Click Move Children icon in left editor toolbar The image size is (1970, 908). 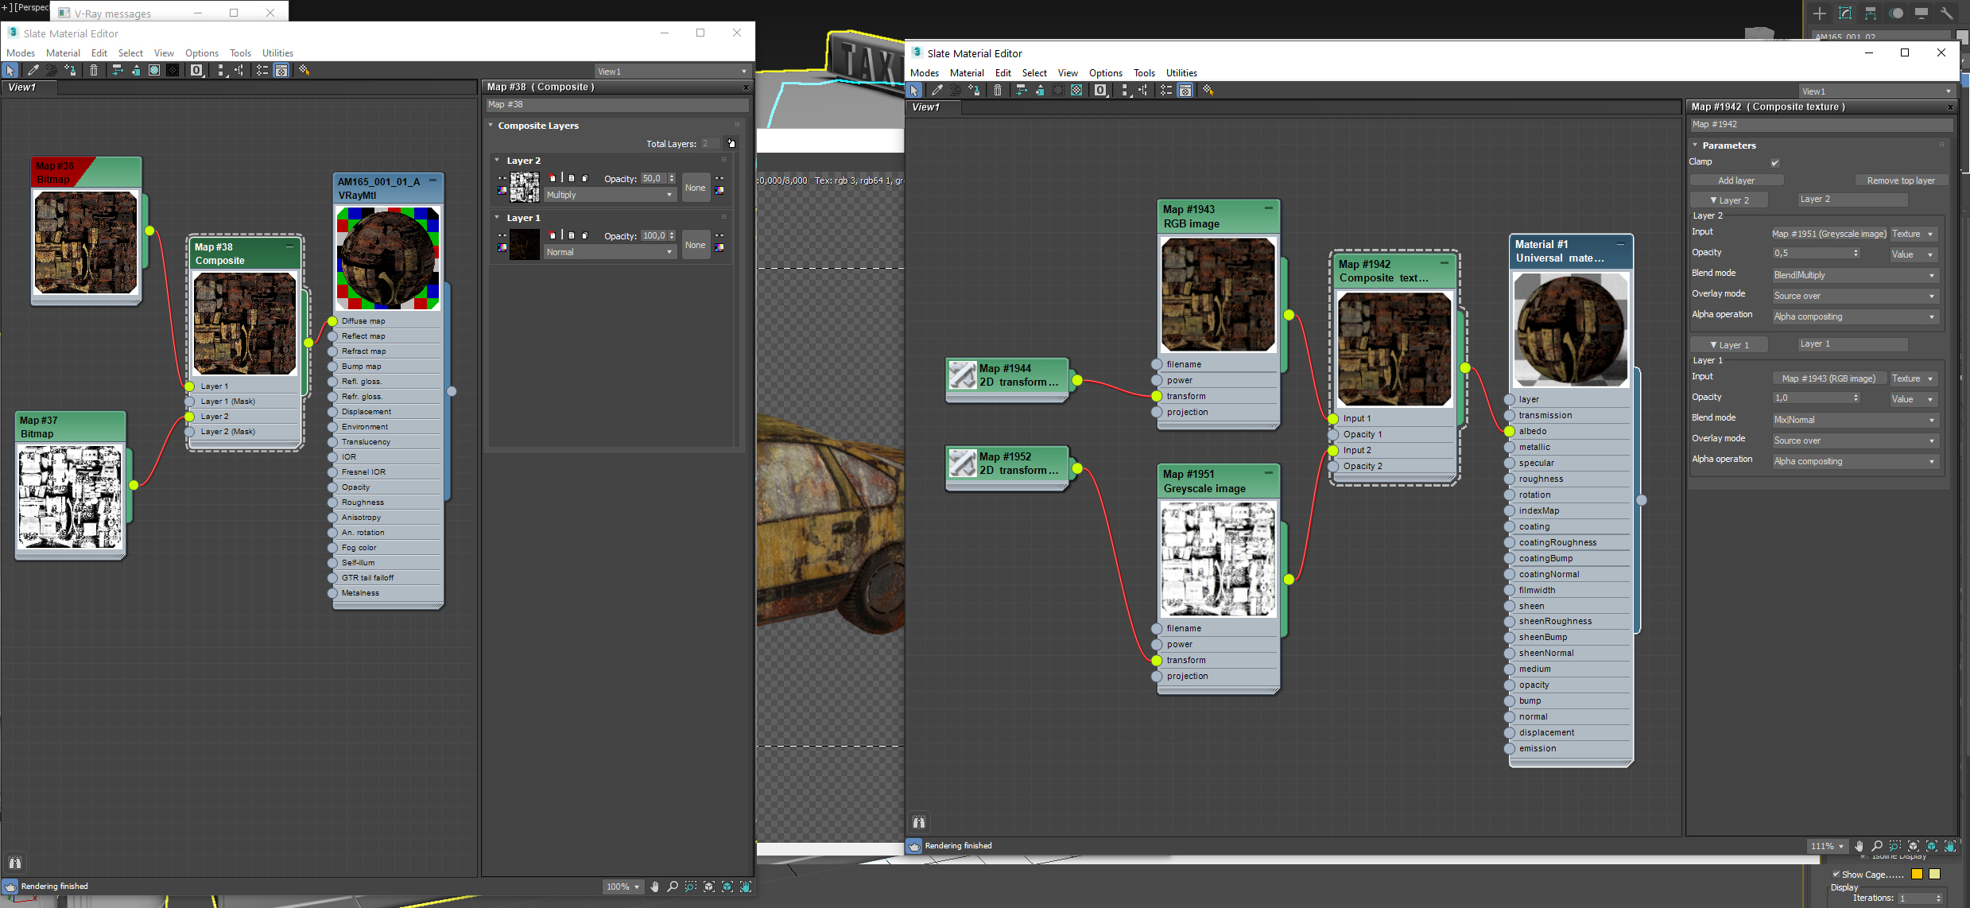pyautogui.click(x=117, y=71)
